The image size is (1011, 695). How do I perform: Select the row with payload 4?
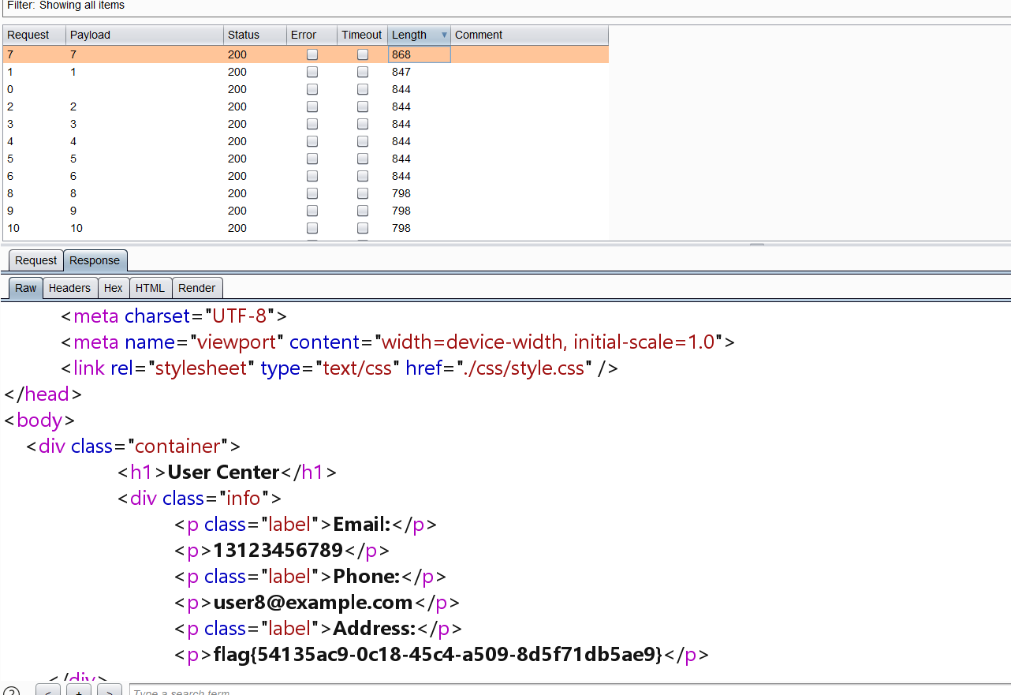[306, 141]
